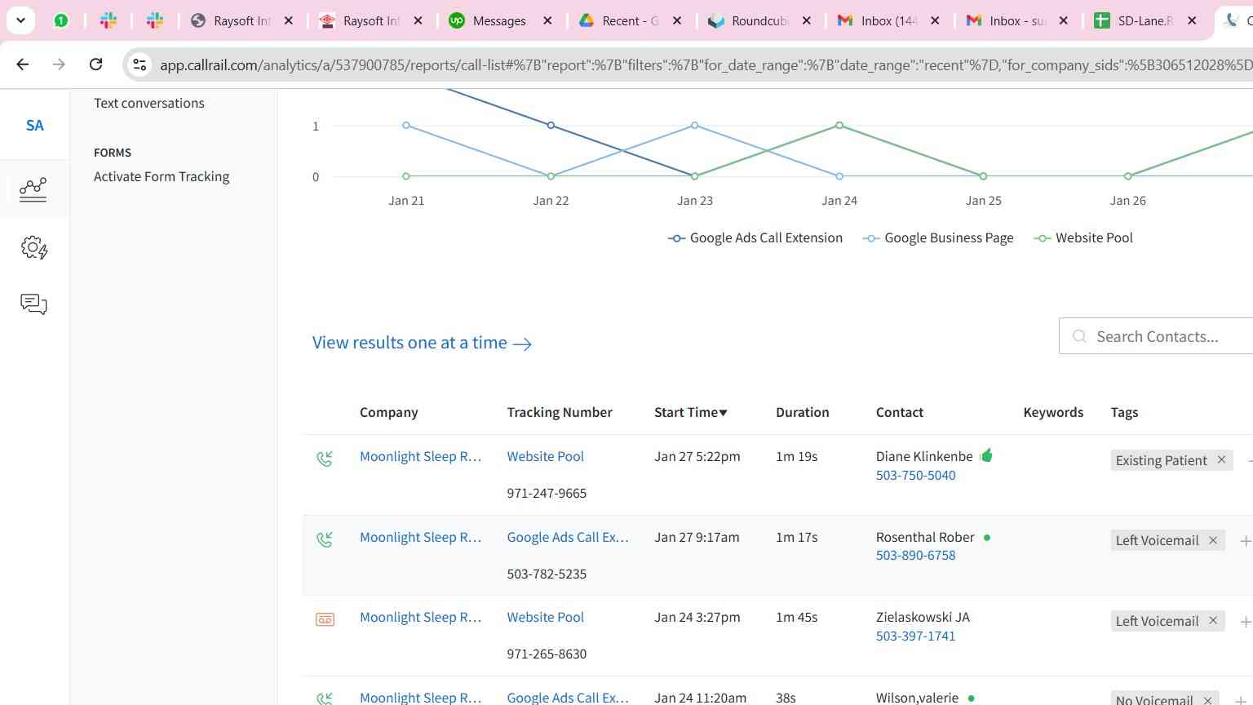Select the 1m 45s duration cell
The height and width of the screenshot is (705, 1253).
tap(796, 617)
